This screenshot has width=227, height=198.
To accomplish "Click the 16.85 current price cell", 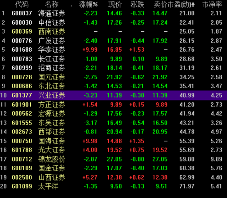I will 114,50.
